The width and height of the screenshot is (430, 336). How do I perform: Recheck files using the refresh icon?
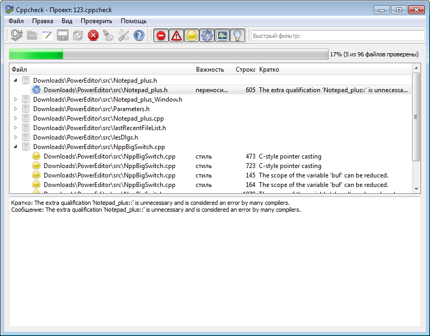coord(78,35)
